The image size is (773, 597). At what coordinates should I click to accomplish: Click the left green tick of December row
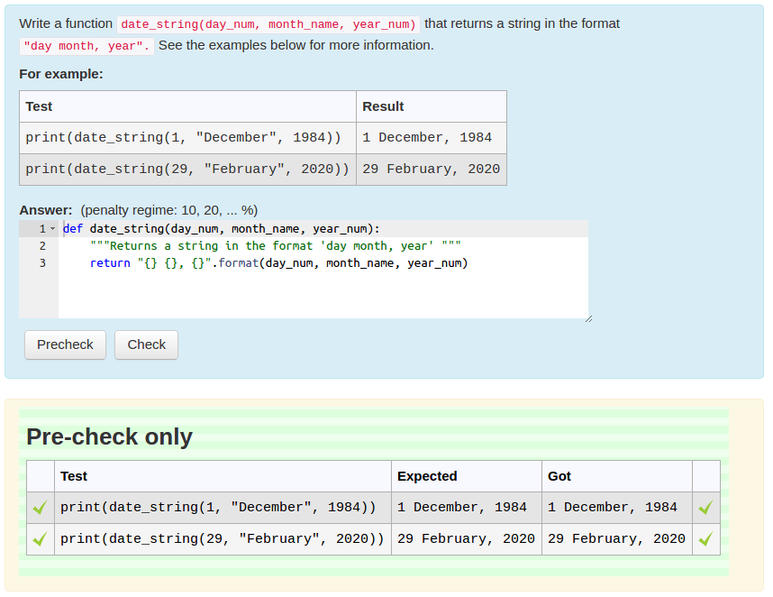point(40,507)
